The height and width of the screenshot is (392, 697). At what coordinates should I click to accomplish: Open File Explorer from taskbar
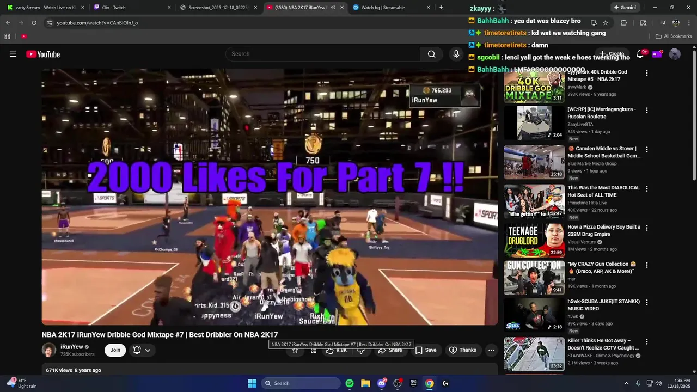coord(365,383)
